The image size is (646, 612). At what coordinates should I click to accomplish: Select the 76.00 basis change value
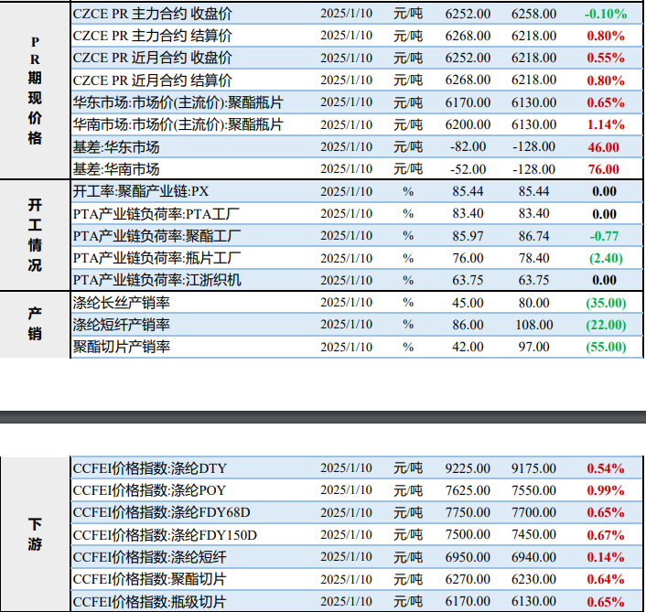(x=604, y=169)
